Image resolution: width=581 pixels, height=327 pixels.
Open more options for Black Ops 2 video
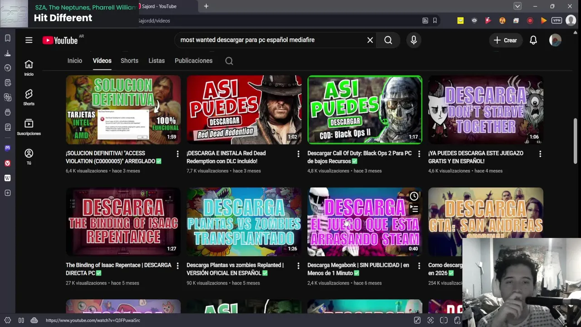[x=419, y=154]
